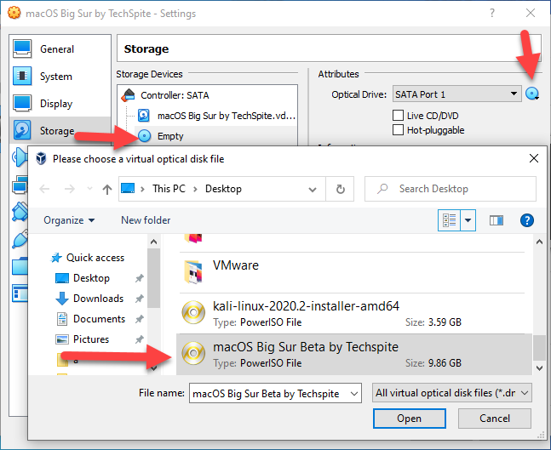Screen dimensions: 551x450
Task: Go up one folder level
Action: pos(106,189)
